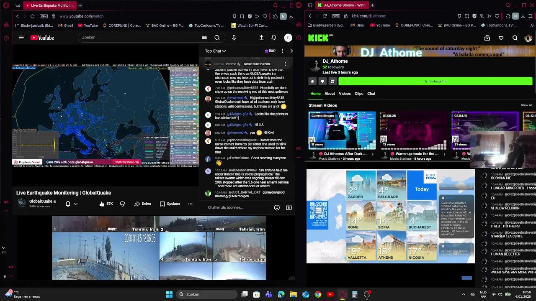Click the Chatten als abonnee chat input
Screen dimensions: 536x301
click(239, 207)
